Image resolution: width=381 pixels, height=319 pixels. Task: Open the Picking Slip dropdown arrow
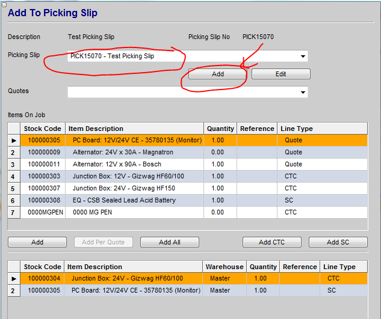point(302,56)
